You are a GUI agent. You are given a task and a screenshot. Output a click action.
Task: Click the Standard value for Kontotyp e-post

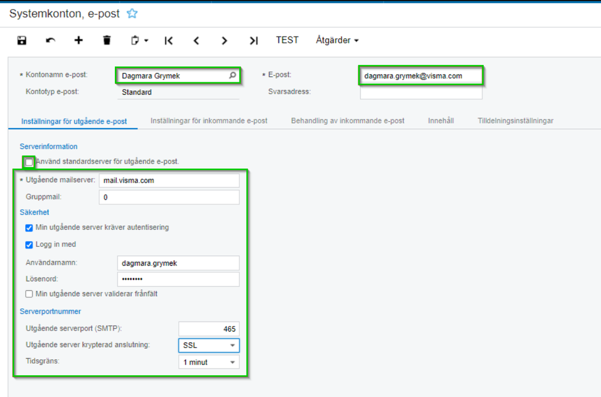[137, 92]
